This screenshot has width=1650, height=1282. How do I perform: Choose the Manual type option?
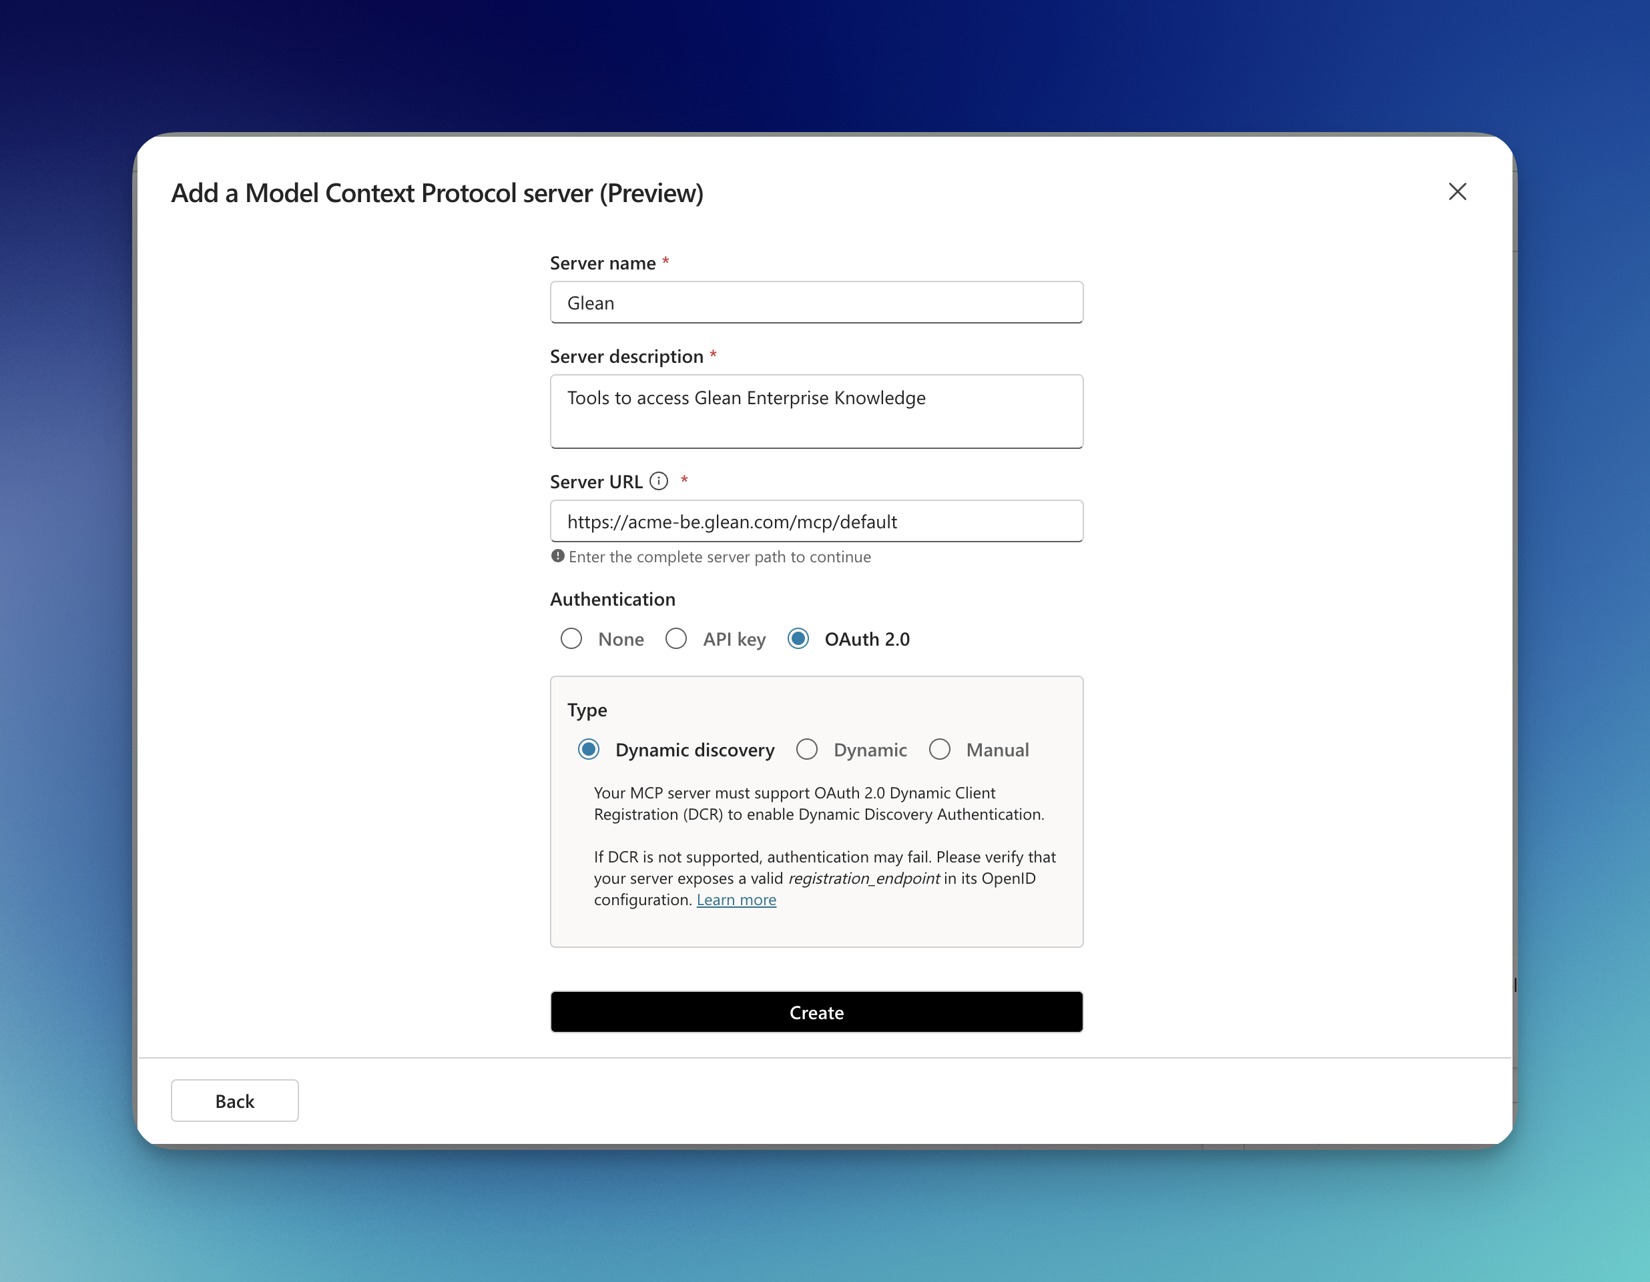(940, 749)
